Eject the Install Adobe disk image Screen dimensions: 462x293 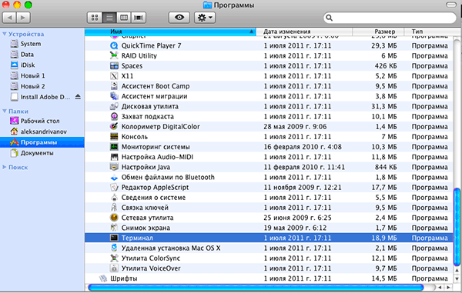coord(78,96)
